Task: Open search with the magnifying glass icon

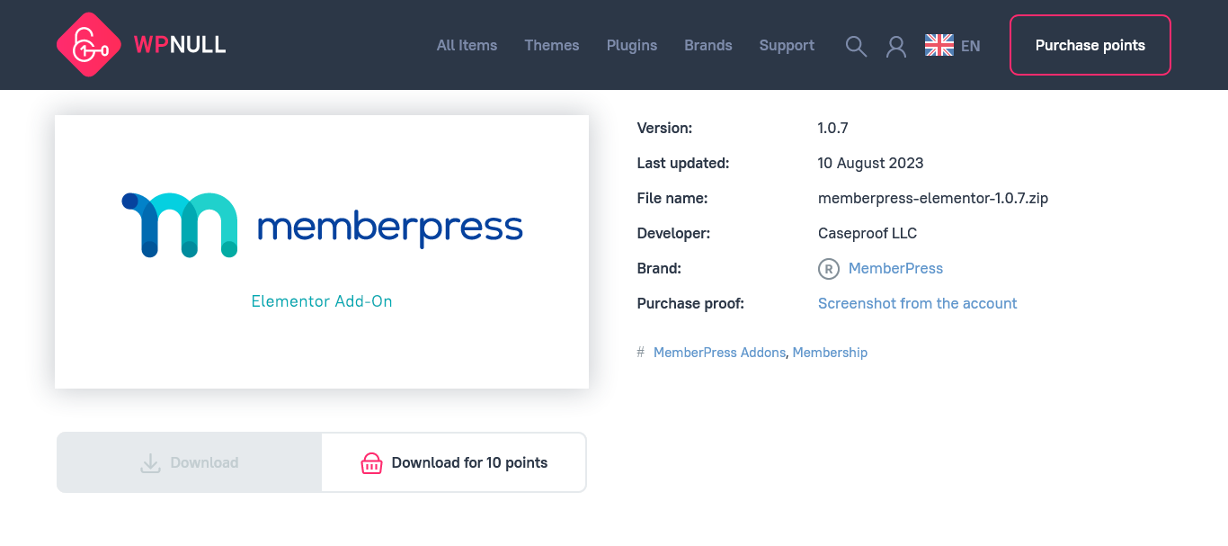Action: click(x=856, y=46)
